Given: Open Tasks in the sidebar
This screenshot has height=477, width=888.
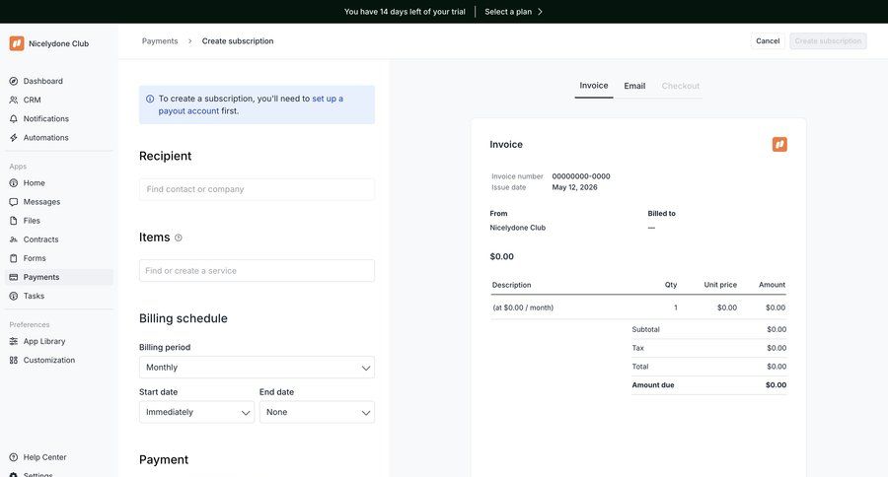Looking at the screenshot, I should pos(59,296).
